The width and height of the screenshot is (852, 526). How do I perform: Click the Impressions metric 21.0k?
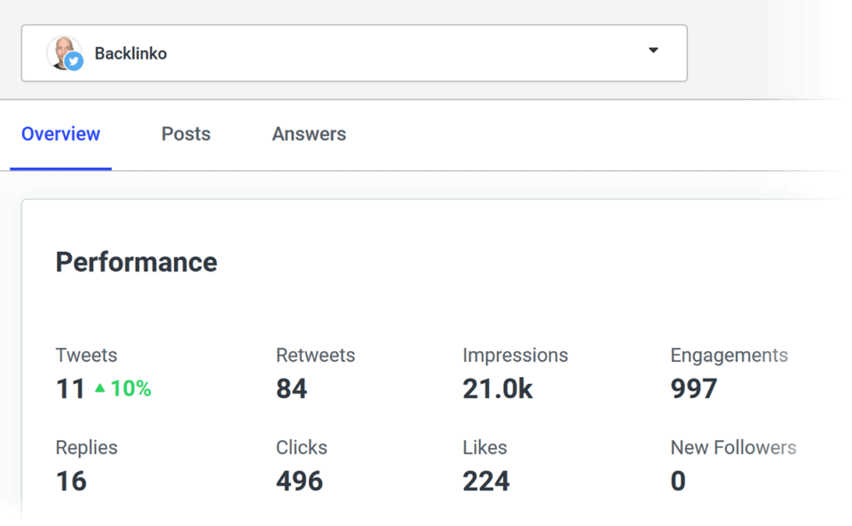(x=498, y=389)
